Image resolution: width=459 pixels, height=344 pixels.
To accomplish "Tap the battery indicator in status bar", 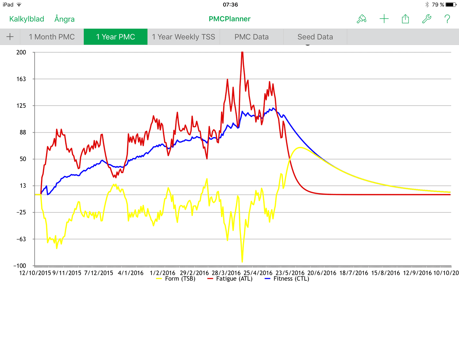I will coord(451,5).
